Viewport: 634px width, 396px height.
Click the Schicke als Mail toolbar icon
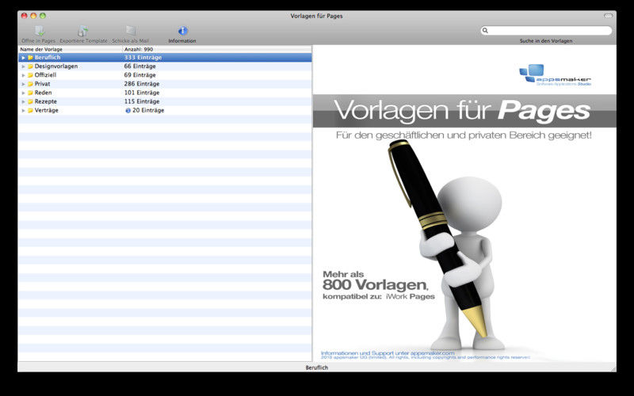[x=130, y=31]
